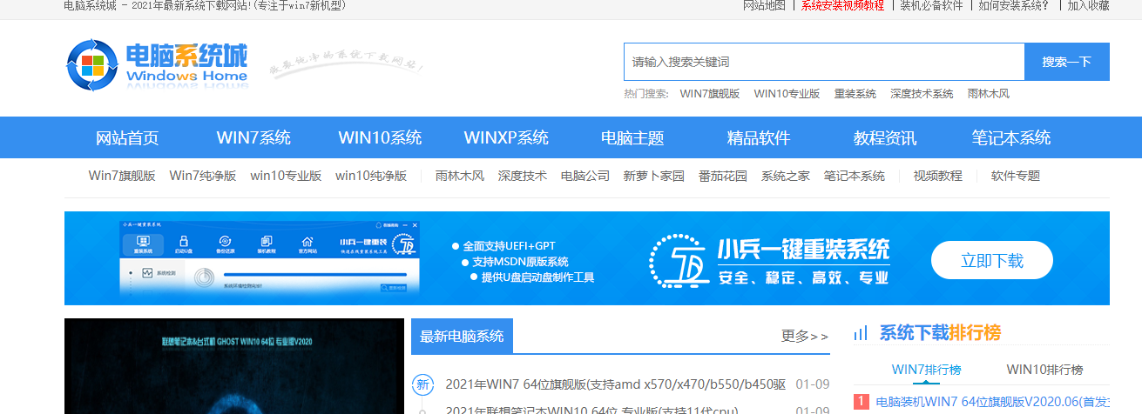The height and width of the screenshot is (414, 1142).
Task: Click the 加入收藏 link in top bar
Action: pos(1088,5)
